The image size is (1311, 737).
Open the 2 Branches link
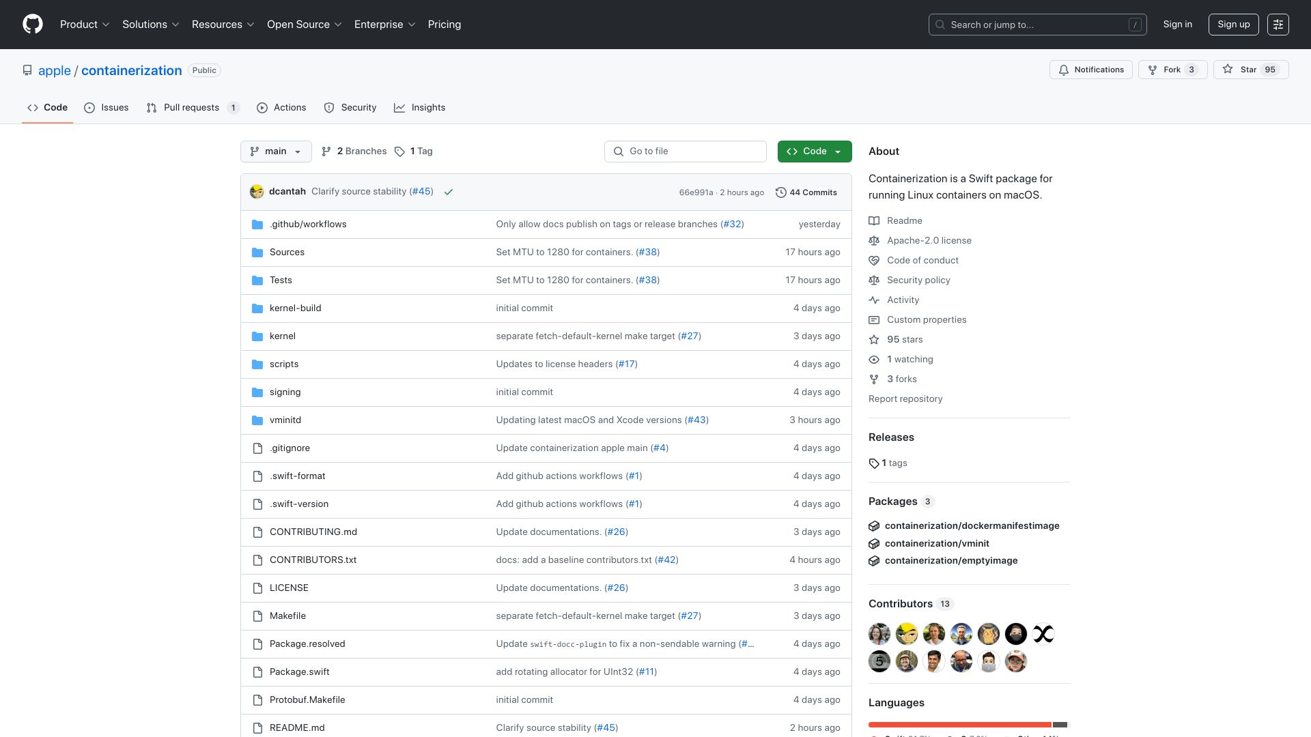pyautogui.click(x=354, y=151)
